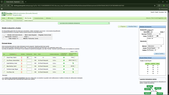Open the period observation document for Ayala Martinez

(x=73, y=63)
